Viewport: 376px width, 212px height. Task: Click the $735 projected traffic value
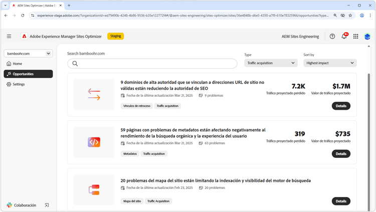point(343,134)
